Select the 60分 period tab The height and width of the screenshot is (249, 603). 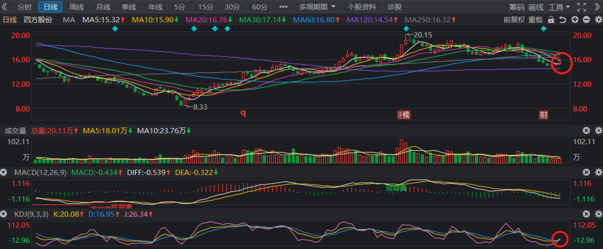click(x=260, y=7)
